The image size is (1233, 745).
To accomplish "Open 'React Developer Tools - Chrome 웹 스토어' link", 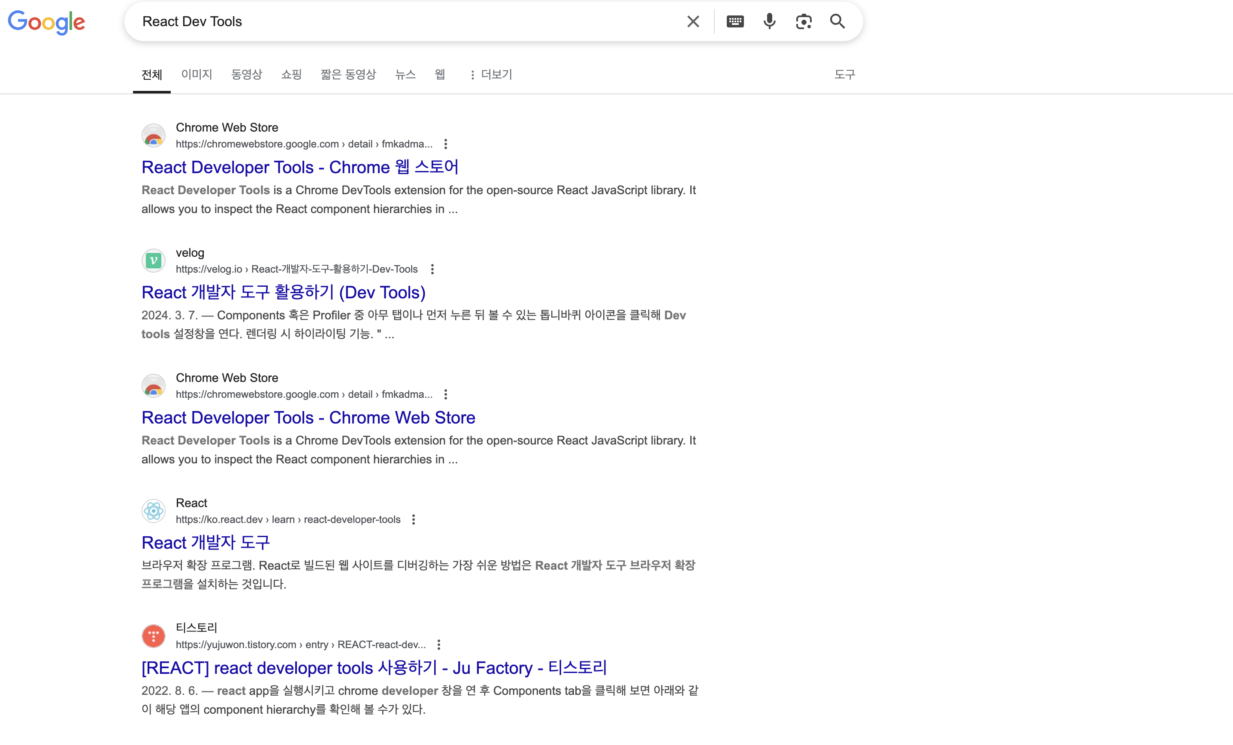I will tap(300, 167).
